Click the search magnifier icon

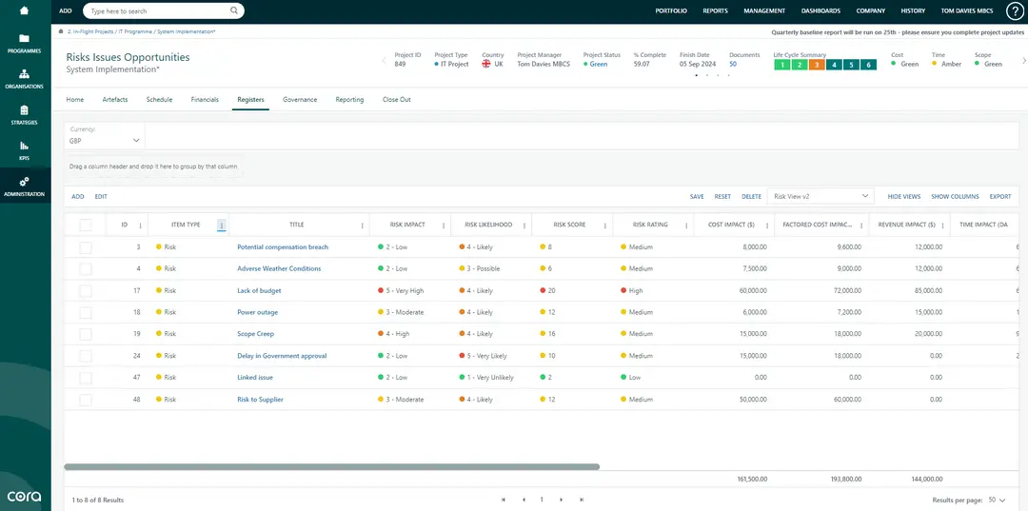[x=234, y=11]
